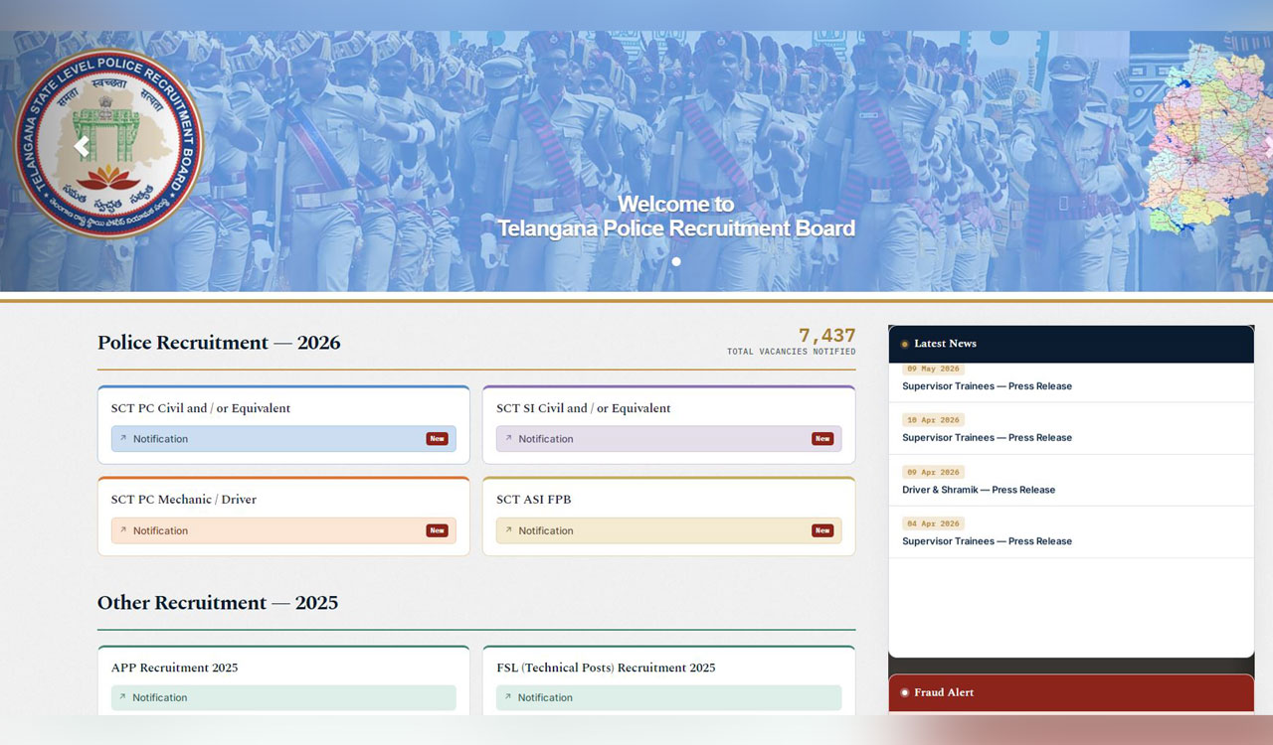Image resolution: width=1273 pixels, height=745 pixels.
Task: Click the Total Vacancies Notified label
Action: 791,352
